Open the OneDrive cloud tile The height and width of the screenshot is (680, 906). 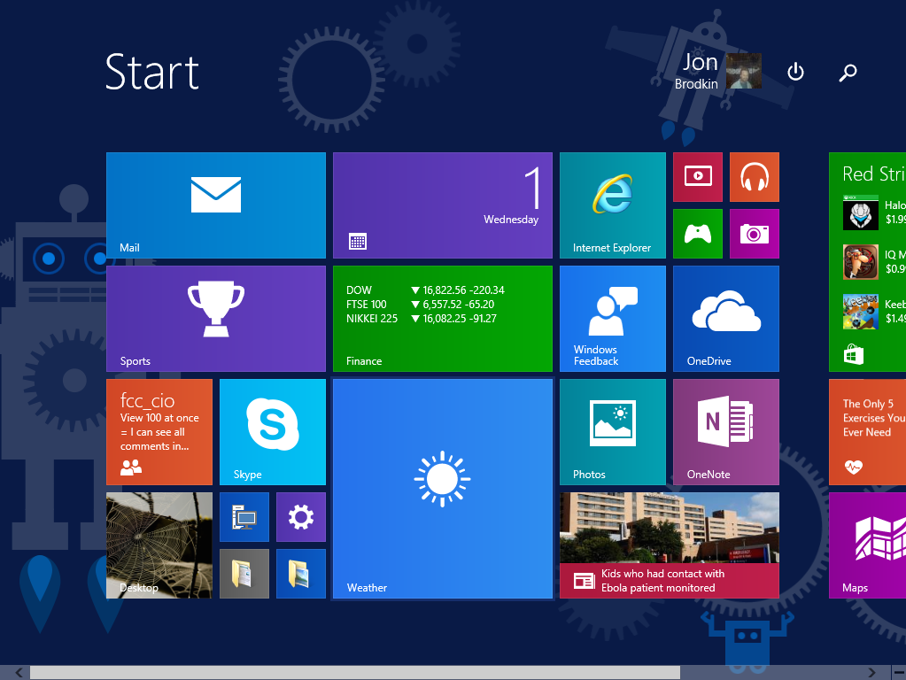click(725, 318)
